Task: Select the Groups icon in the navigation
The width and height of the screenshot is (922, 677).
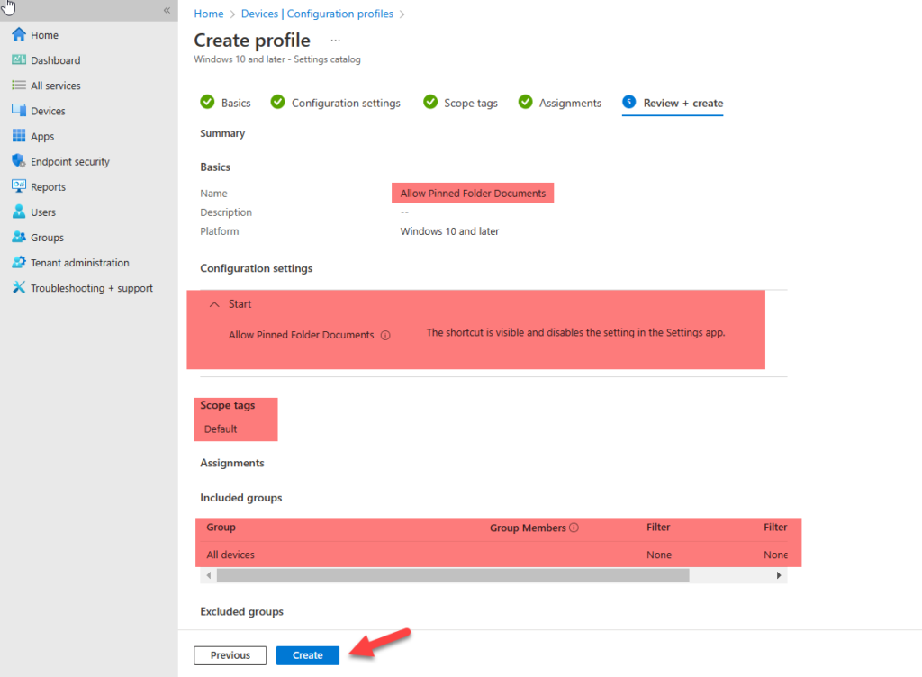Action: click(x=19, y=236)
